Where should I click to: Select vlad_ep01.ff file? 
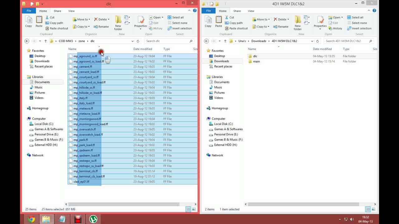coord(81,182)
